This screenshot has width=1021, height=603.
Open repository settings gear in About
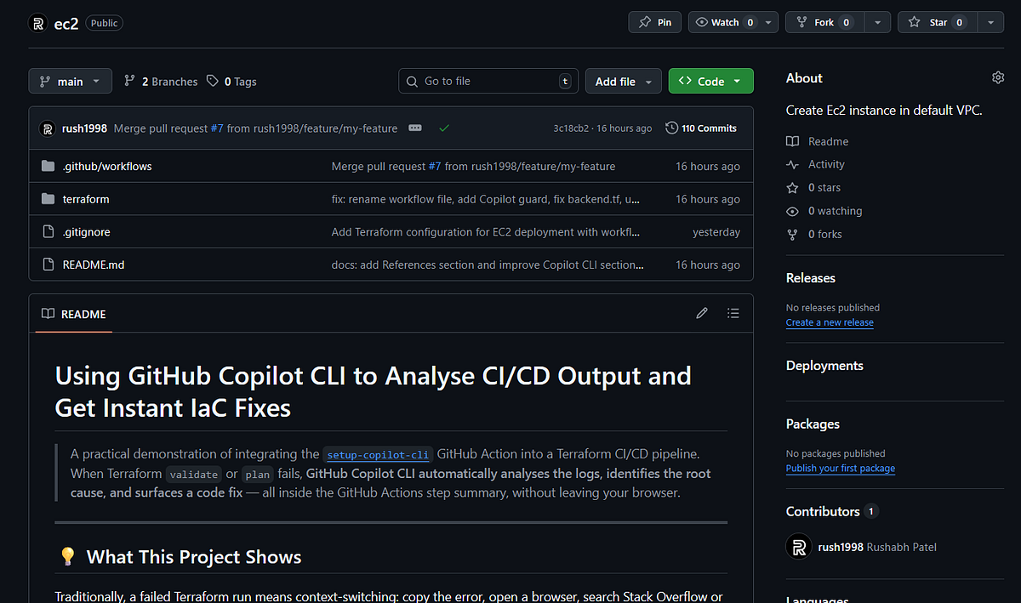998,77
